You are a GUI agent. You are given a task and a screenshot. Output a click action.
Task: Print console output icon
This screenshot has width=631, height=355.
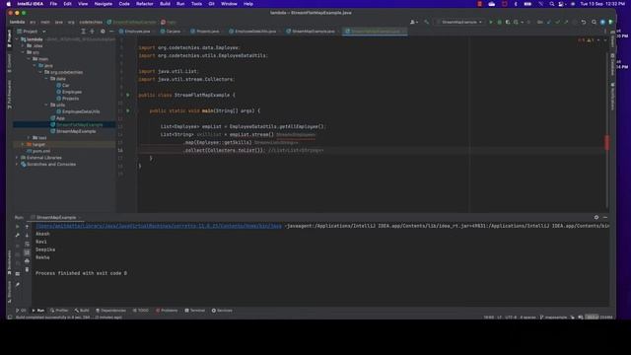[x=27, y=260]
